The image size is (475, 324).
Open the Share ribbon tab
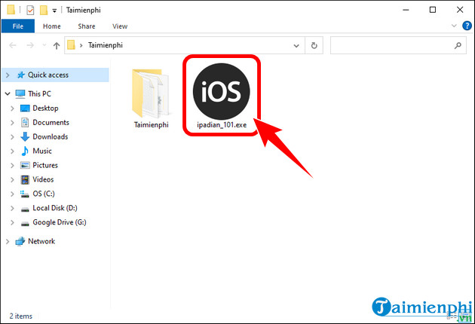click(87, 26)
